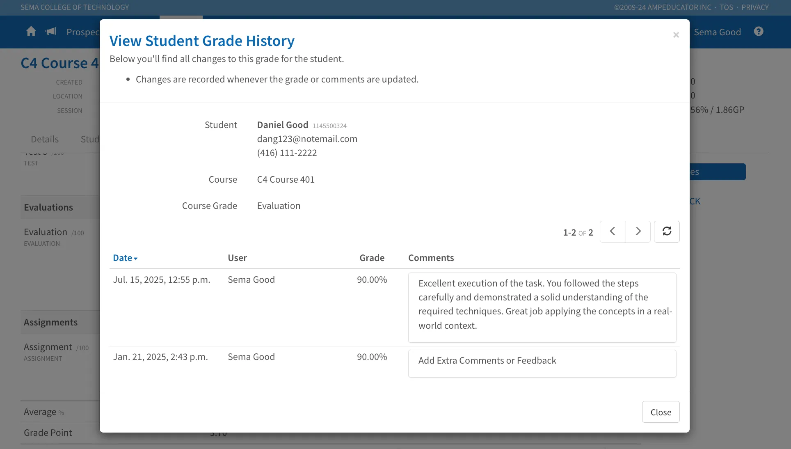Click Sema Good in the Jul. 15 row
791x449 pixels.
pos(251,279)
